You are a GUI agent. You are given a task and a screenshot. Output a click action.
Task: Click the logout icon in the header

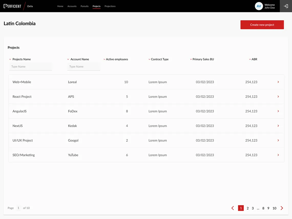point(286,6)
